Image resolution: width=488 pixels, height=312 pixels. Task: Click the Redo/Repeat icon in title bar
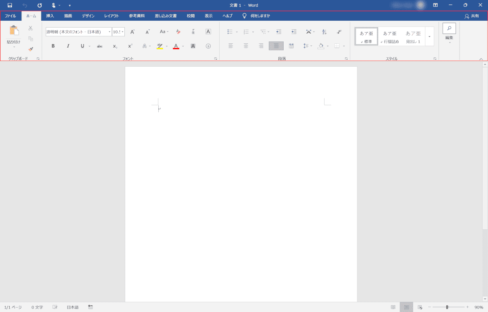coord(39,5)
